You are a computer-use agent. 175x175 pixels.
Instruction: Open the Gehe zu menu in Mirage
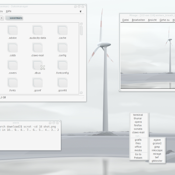[164, 20]
